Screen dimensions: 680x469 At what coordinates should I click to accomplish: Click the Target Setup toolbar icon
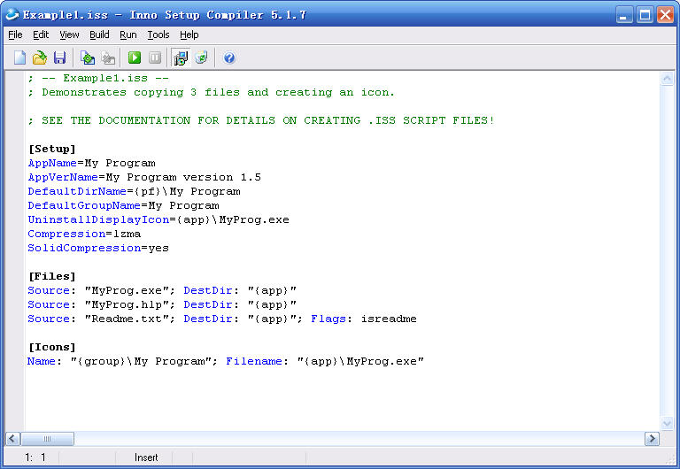[181, 58]
